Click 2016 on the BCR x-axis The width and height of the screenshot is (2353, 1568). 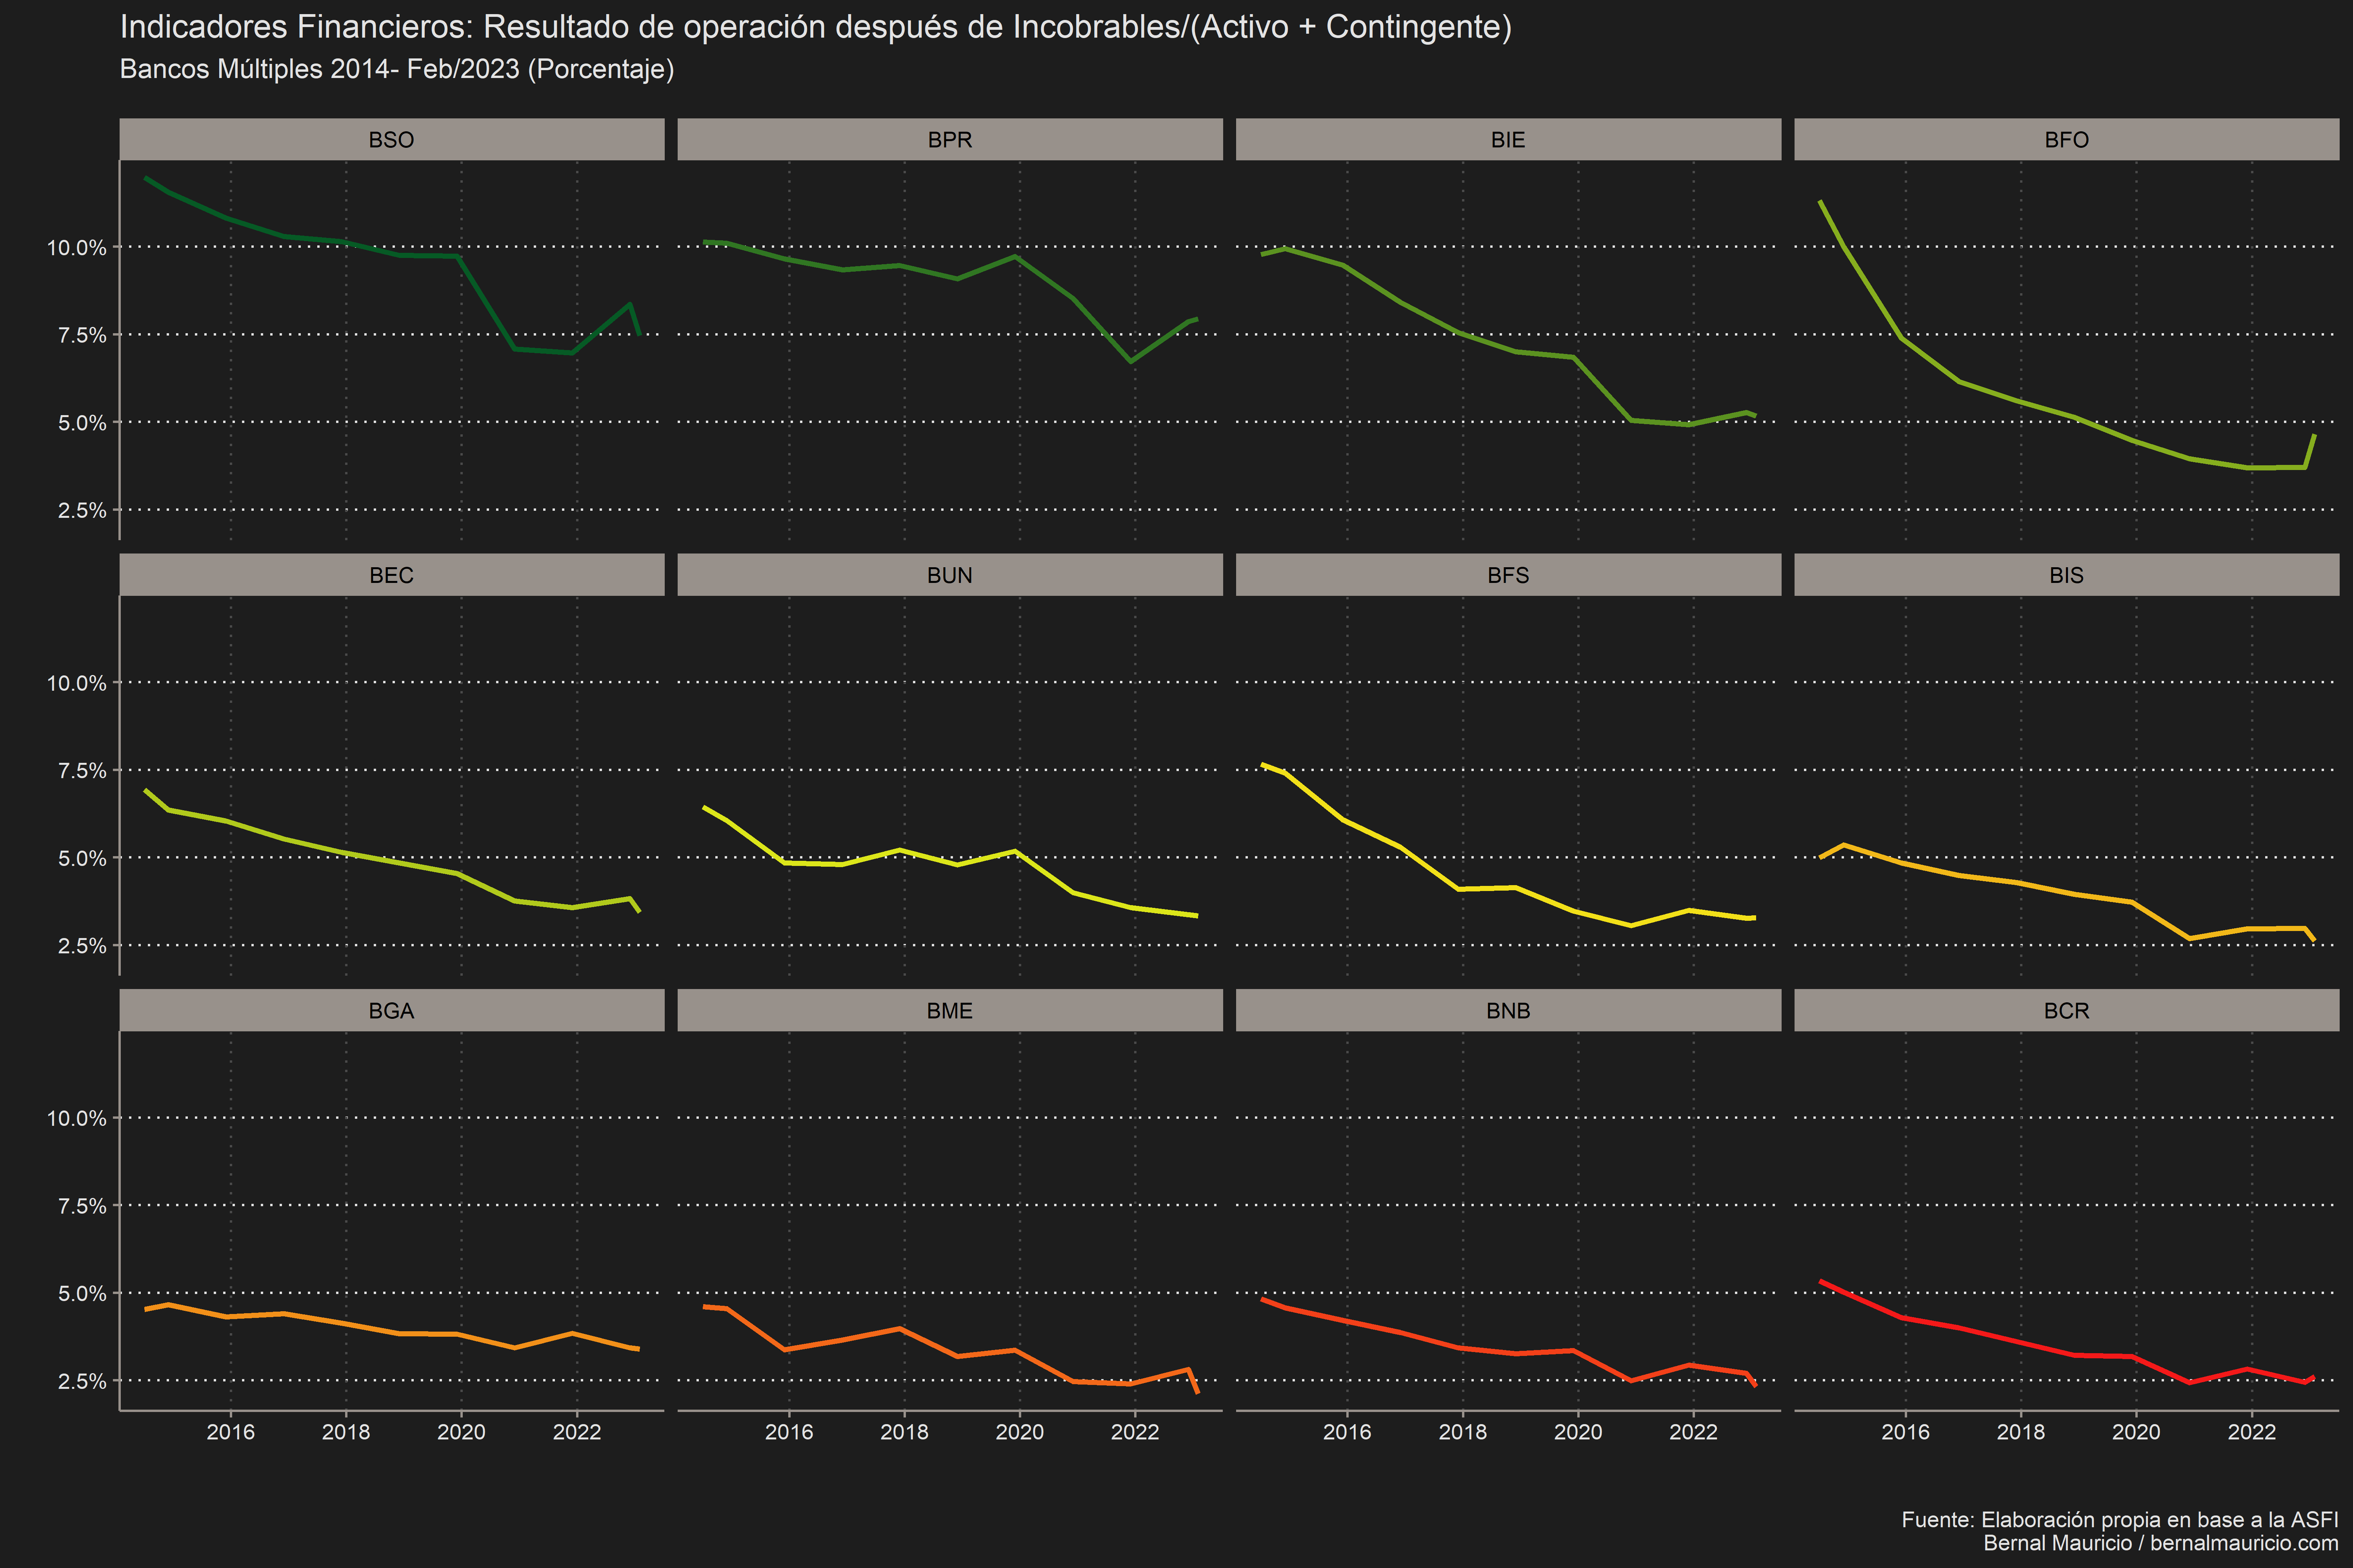click(x=1906, y=1432)
